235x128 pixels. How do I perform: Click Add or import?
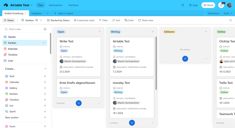click(x=63, y=13)
